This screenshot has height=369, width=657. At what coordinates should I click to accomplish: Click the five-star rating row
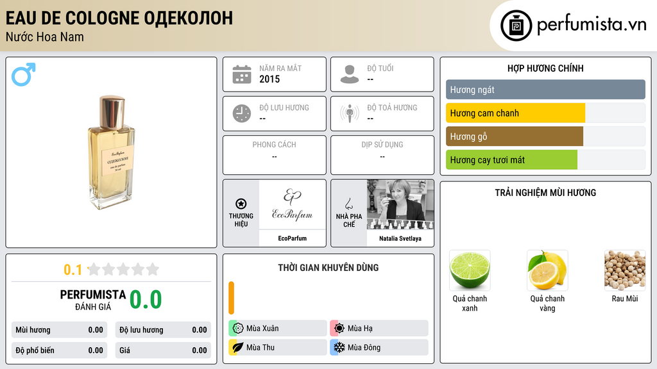pyautogui.click(x=124, y=269)
